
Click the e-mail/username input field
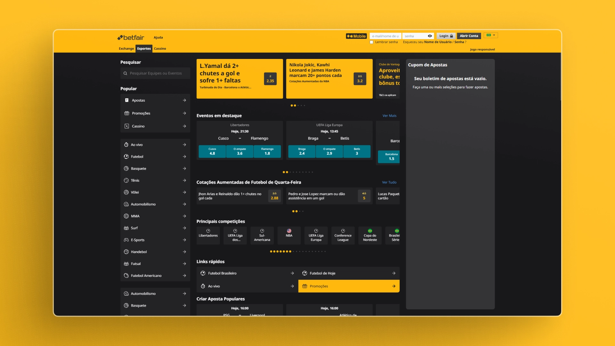[x=385, y=36]
